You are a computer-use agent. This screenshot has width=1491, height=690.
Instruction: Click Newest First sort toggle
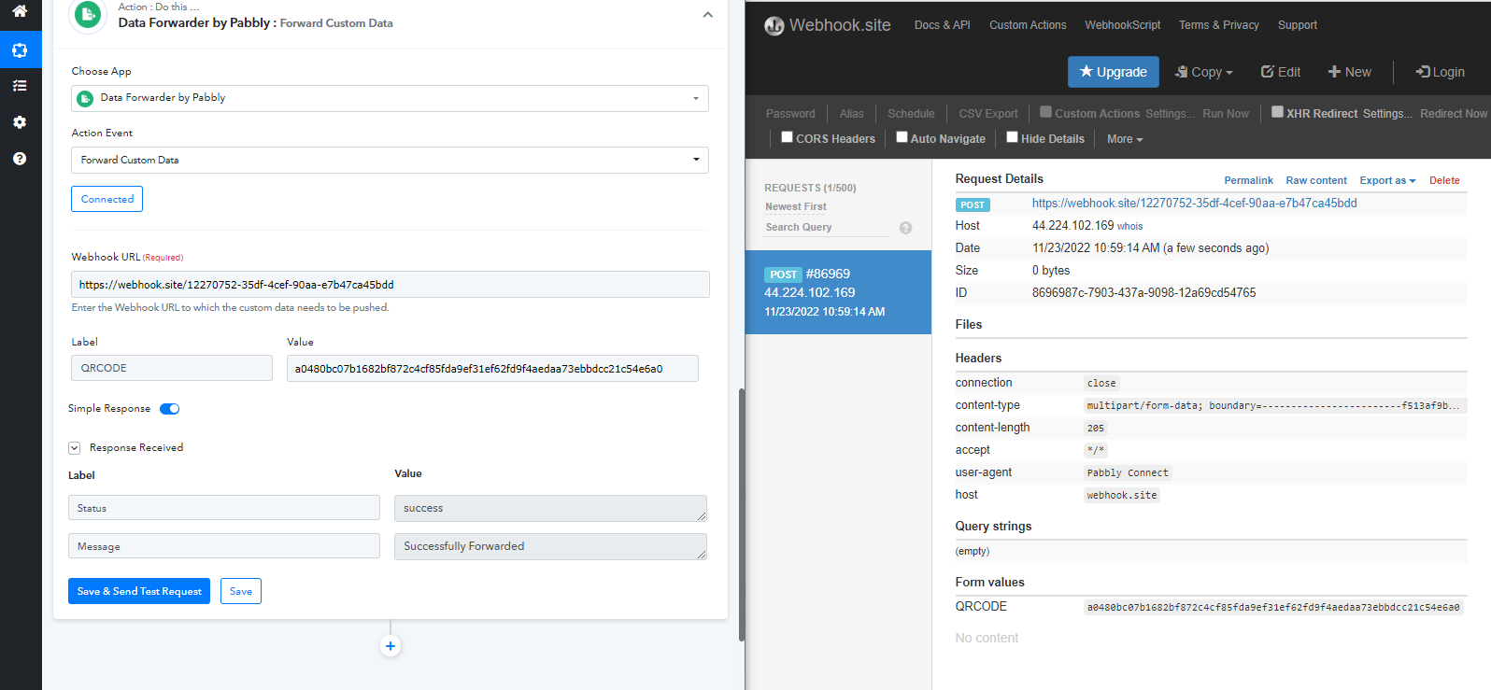pos(795,207)
